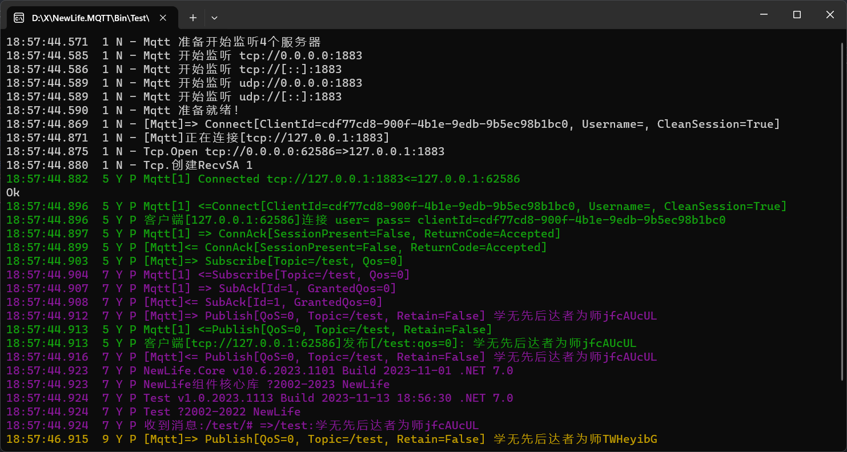Click "Mqtt[1] <=Subscribe[Topic=/test, Qos=0]"
847x452 pixels.
[x=276, y=275]
